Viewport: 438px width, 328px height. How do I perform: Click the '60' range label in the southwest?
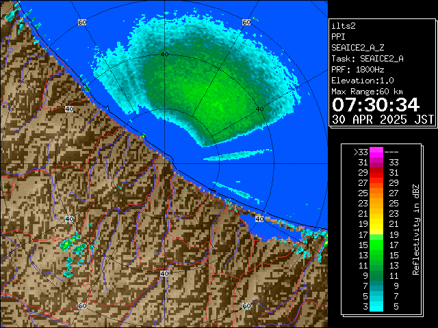coord(82,305)
